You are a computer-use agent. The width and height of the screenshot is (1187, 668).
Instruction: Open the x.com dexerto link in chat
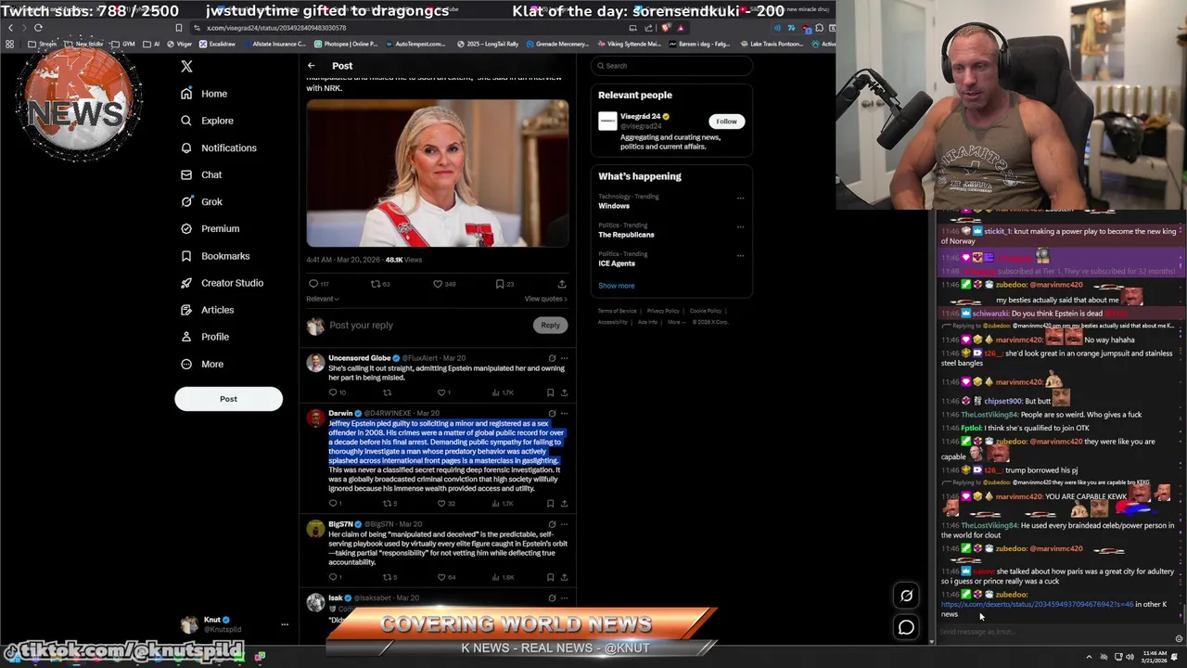click(x=1037, y=604)
